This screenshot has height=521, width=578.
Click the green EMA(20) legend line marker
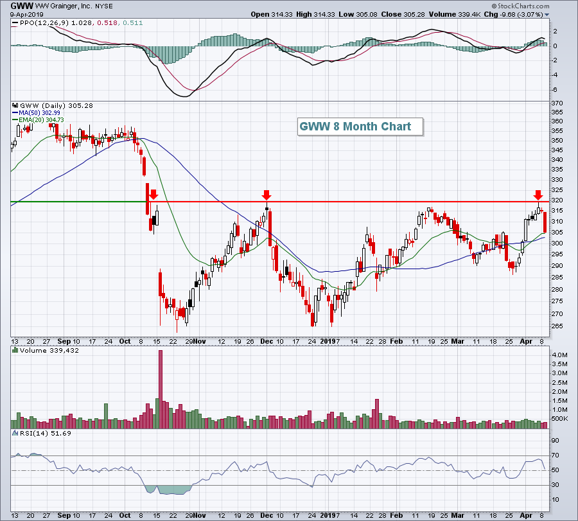click(15, 120)
